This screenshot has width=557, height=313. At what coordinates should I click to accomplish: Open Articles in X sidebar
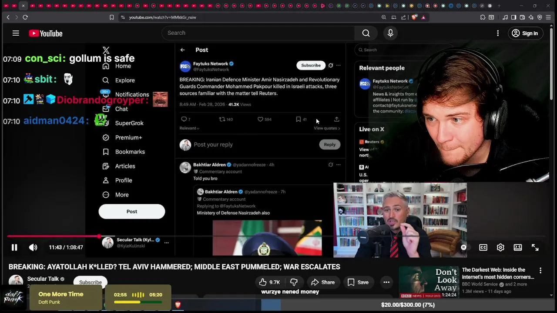click(x=119, y=166)
